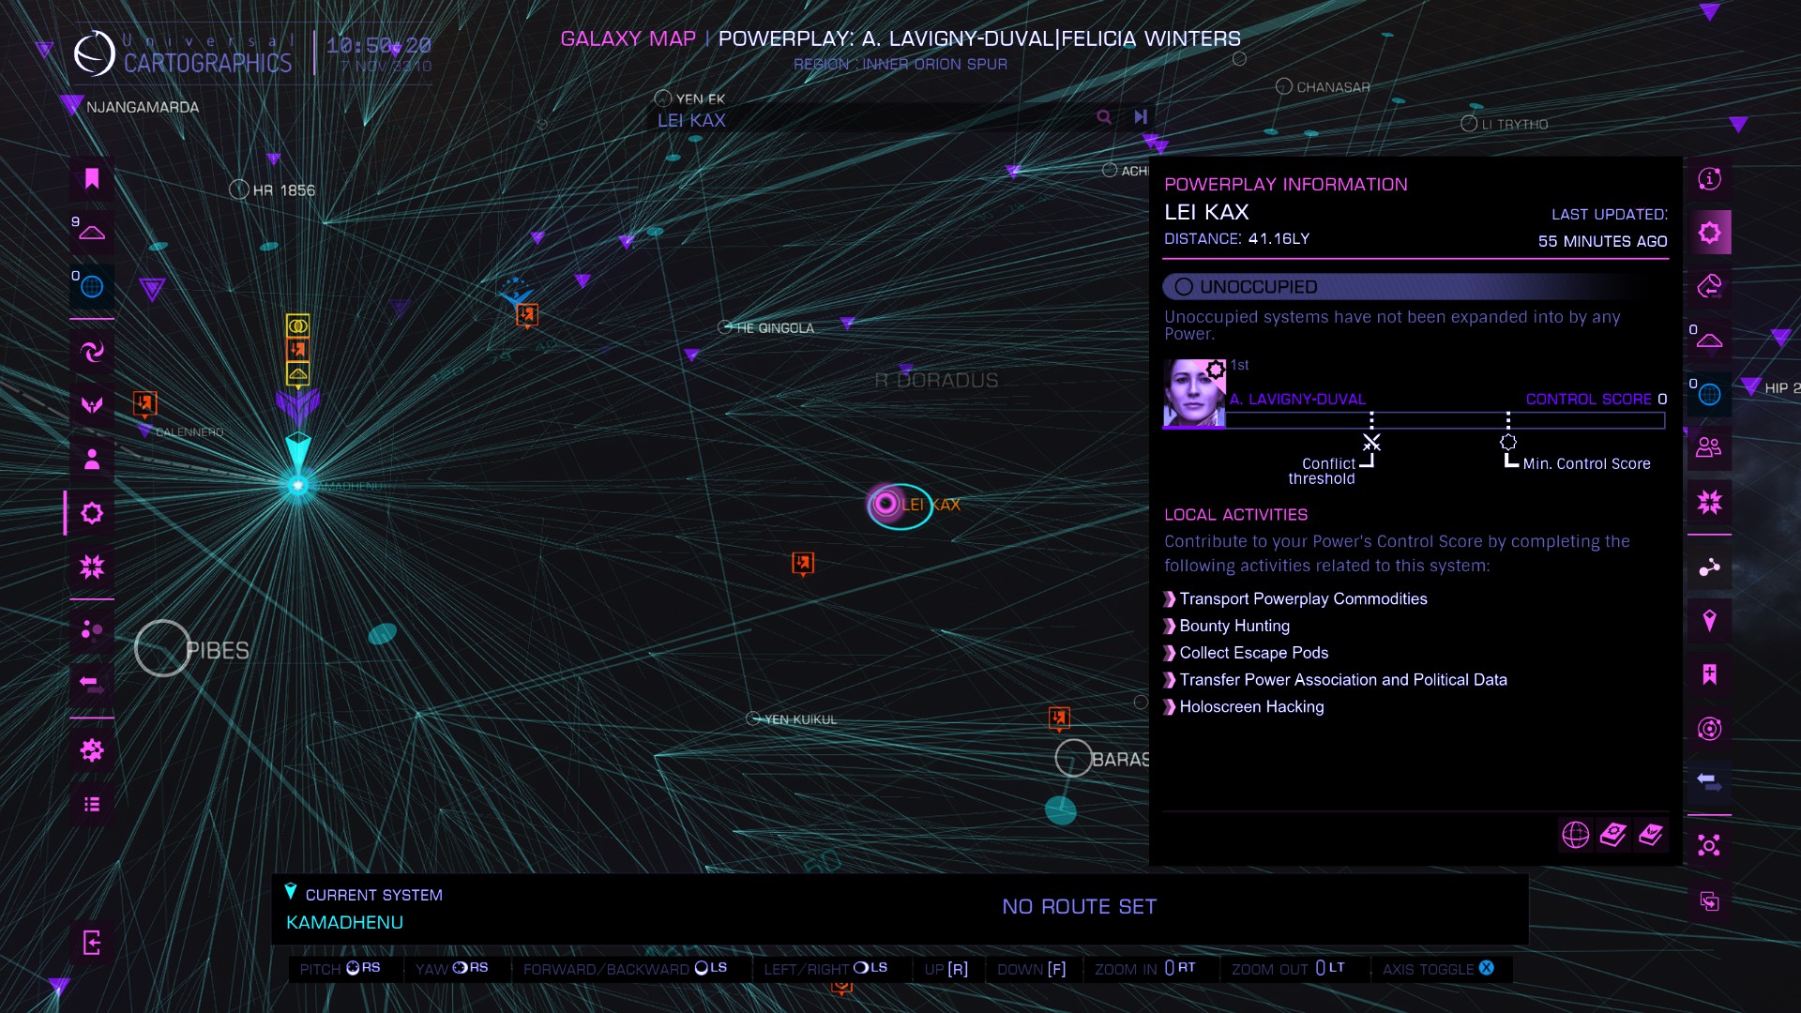Click the search magnifier icon
This screenshot has height=1013, width=1801.
tap(1104, 117)
